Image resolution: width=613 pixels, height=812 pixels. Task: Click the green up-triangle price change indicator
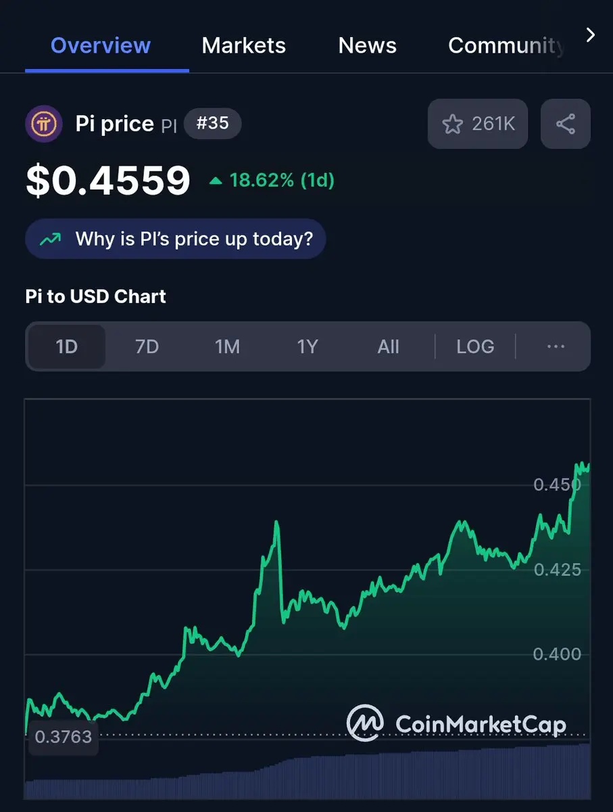coord(216,181)
